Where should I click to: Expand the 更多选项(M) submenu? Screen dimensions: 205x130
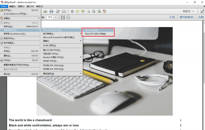pyautogui.click(x=61, y=74)
